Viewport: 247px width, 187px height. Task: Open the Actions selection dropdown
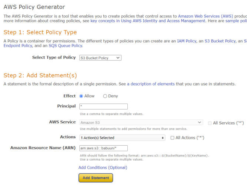122,138
